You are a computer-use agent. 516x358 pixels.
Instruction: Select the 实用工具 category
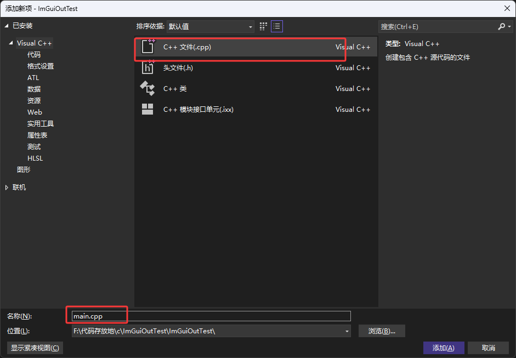click(41, 124)
